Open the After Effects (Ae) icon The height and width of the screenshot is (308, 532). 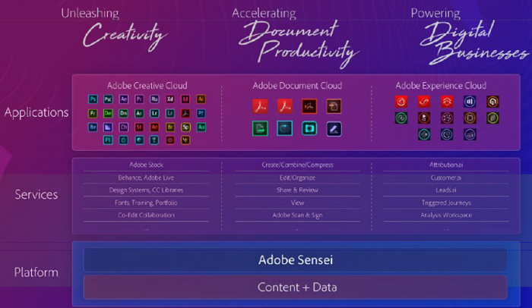point(123,99)
